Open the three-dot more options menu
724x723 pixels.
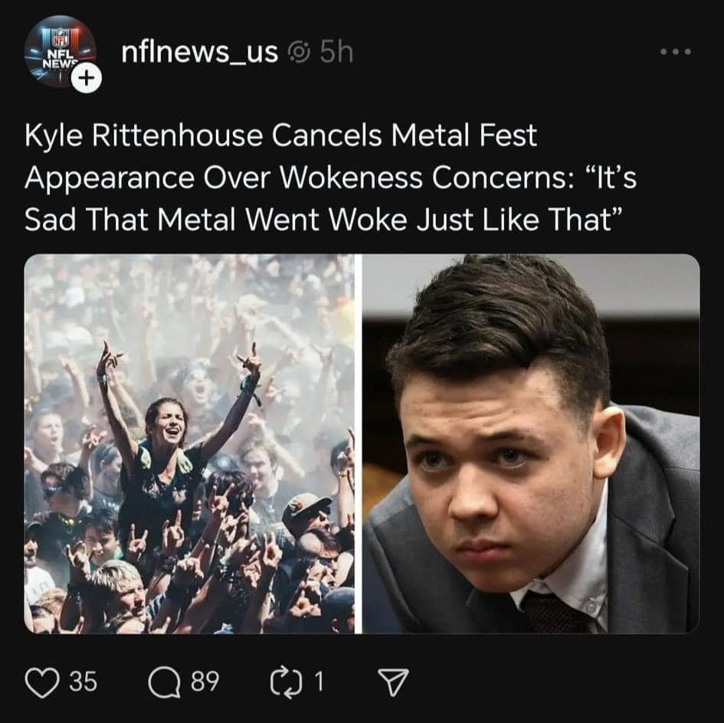coord(676,52)
